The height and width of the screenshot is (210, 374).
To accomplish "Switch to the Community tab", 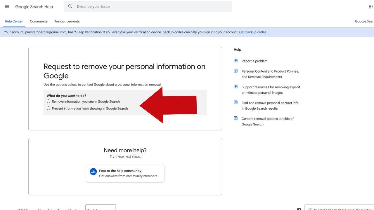I will [x=39, y=21].
